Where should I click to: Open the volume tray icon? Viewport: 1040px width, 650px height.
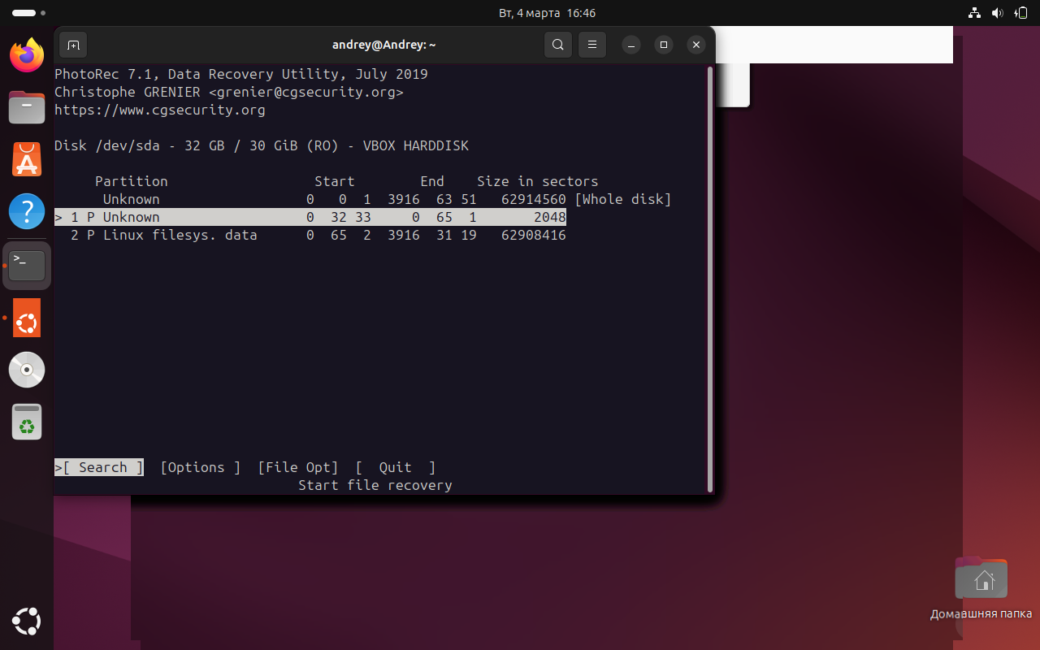point(998,13)
